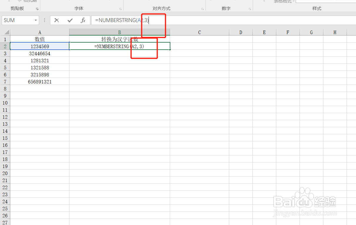Select row 26 header

click(x=5, y=215)
